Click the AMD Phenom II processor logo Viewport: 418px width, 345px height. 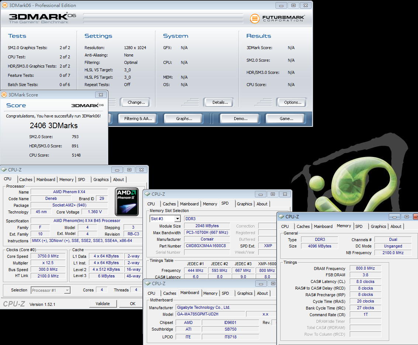pos(127,201)
